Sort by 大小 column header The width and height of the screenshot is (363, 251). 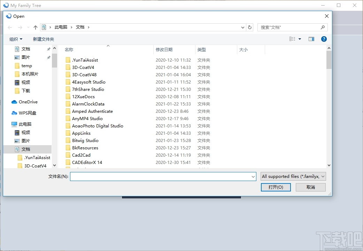coord(244,49)
